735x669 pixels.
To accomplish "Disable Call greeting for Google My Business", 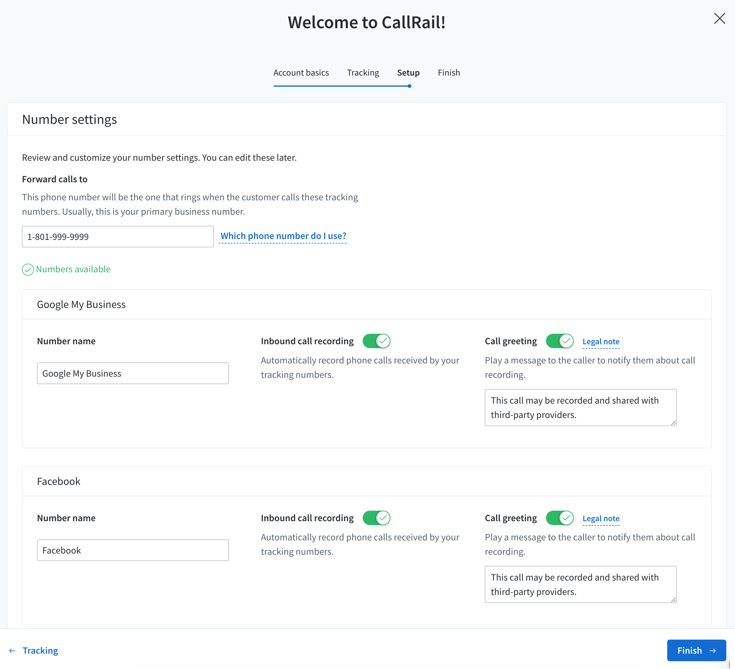I will click(x=560, y=341).
